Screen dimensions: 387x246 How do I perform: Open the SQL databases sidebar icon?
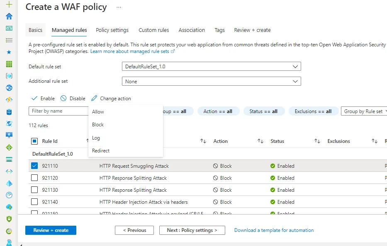coord(9,112)
